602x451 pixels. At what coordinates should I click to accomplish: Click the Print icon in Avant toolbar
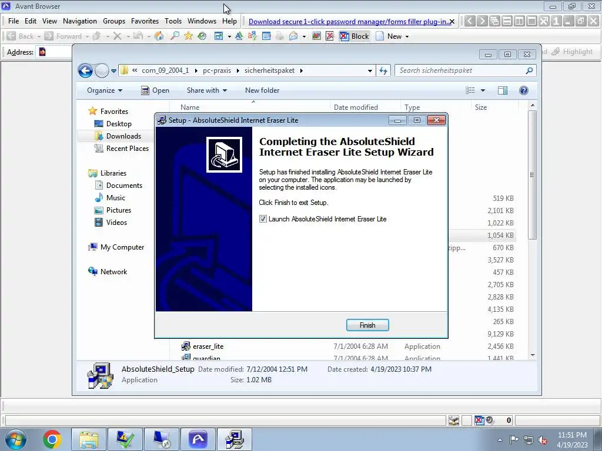[279, 36]
